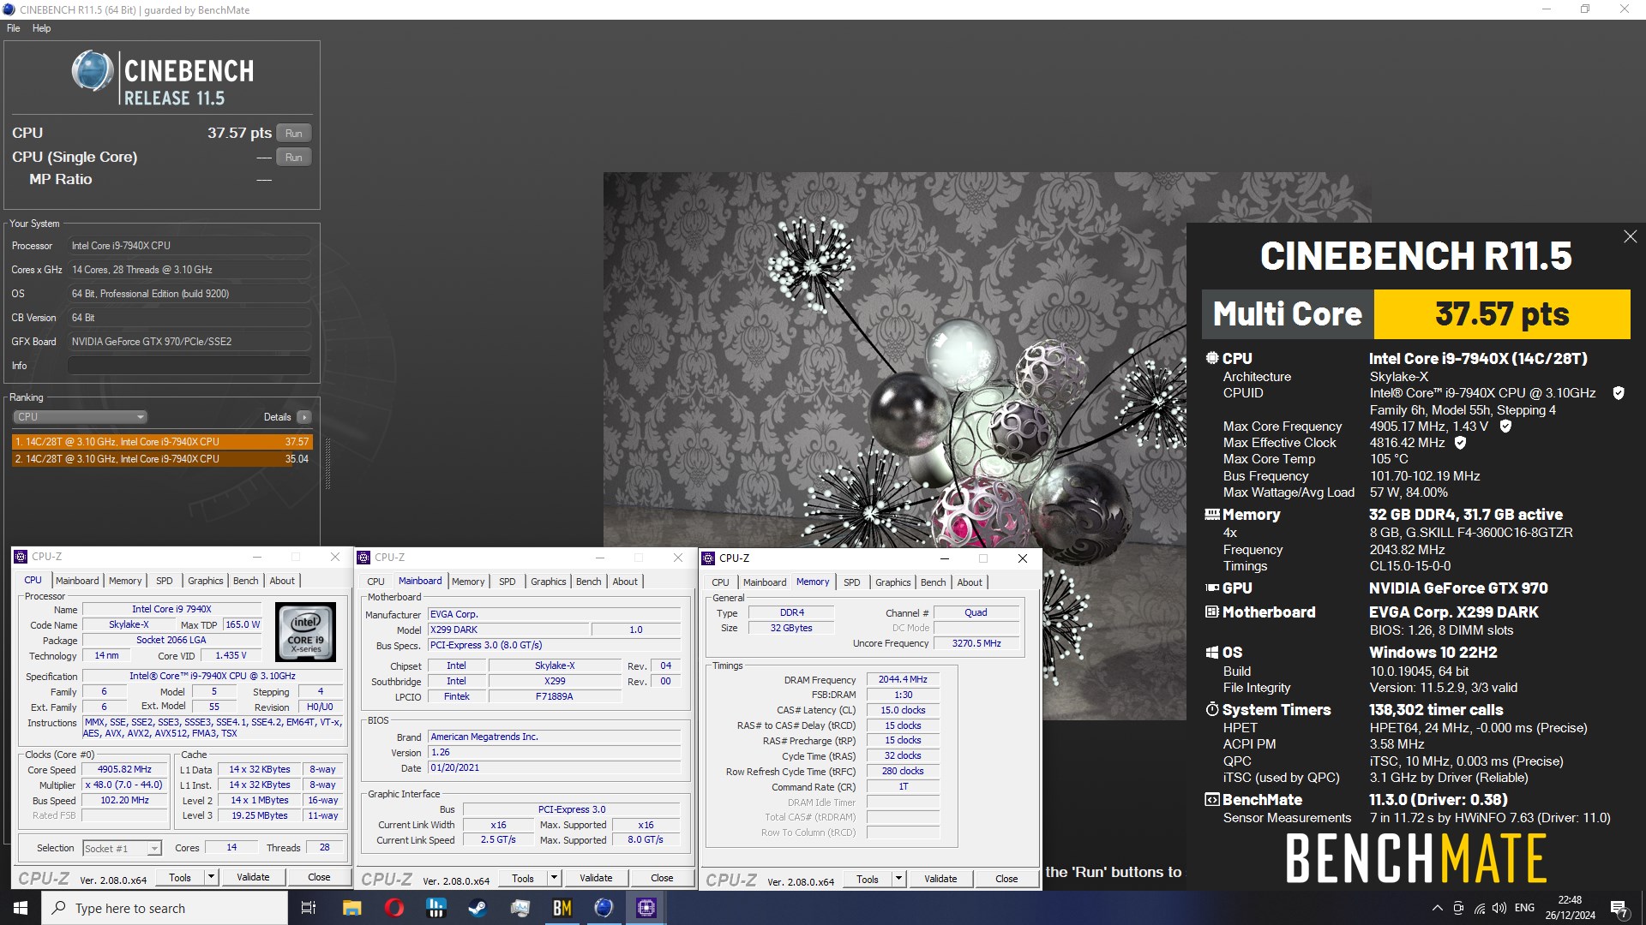Click Validate in CPU-Z CPU window

253,877
